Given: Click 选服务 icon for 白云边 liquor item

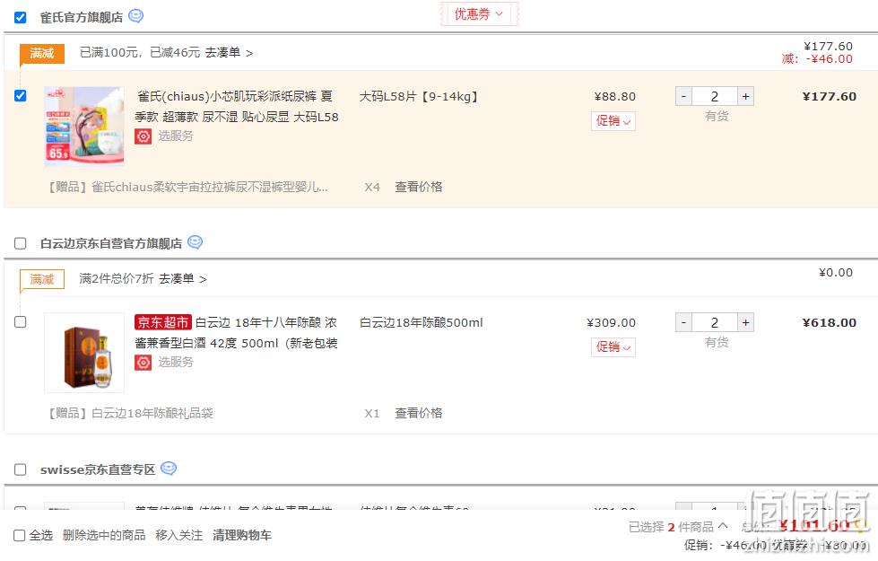Looking at the screenshot, I should (143, 363).
